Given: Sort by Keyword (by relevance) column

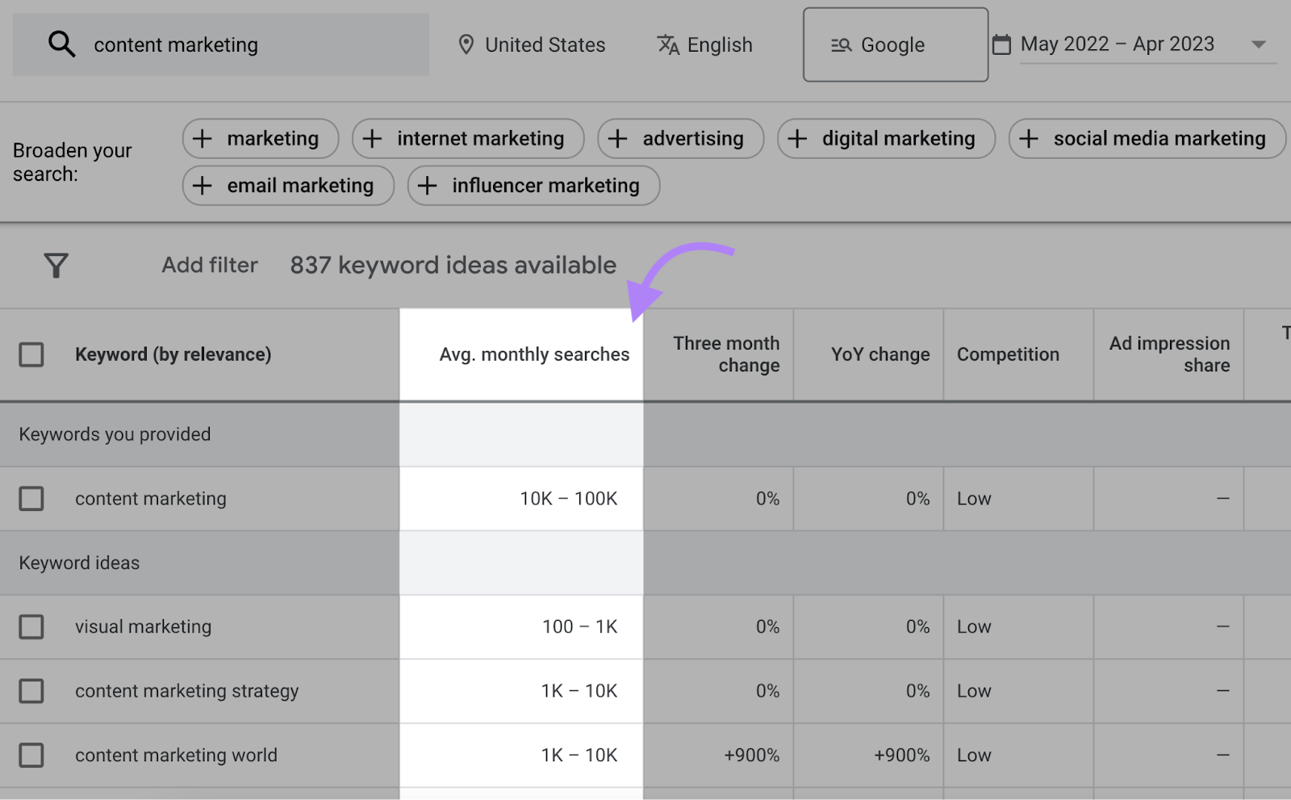Looking at the screenshot, I should pyautogui.click(x=173, y=354).
